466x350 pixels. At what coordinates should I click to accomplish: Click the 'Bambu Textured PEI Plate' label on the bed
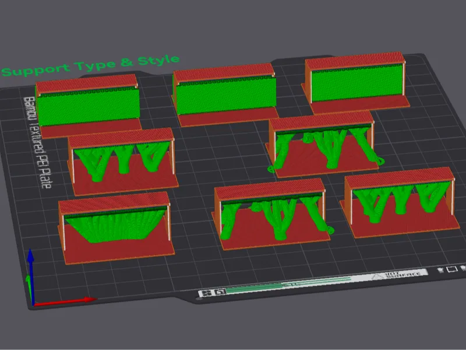pos(37,142)
